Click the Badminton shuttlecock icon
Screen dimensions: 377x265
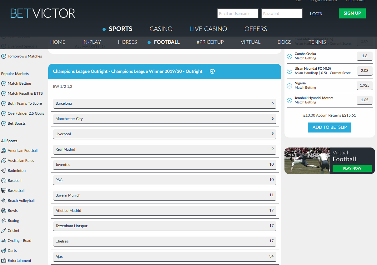coord(4,171)
